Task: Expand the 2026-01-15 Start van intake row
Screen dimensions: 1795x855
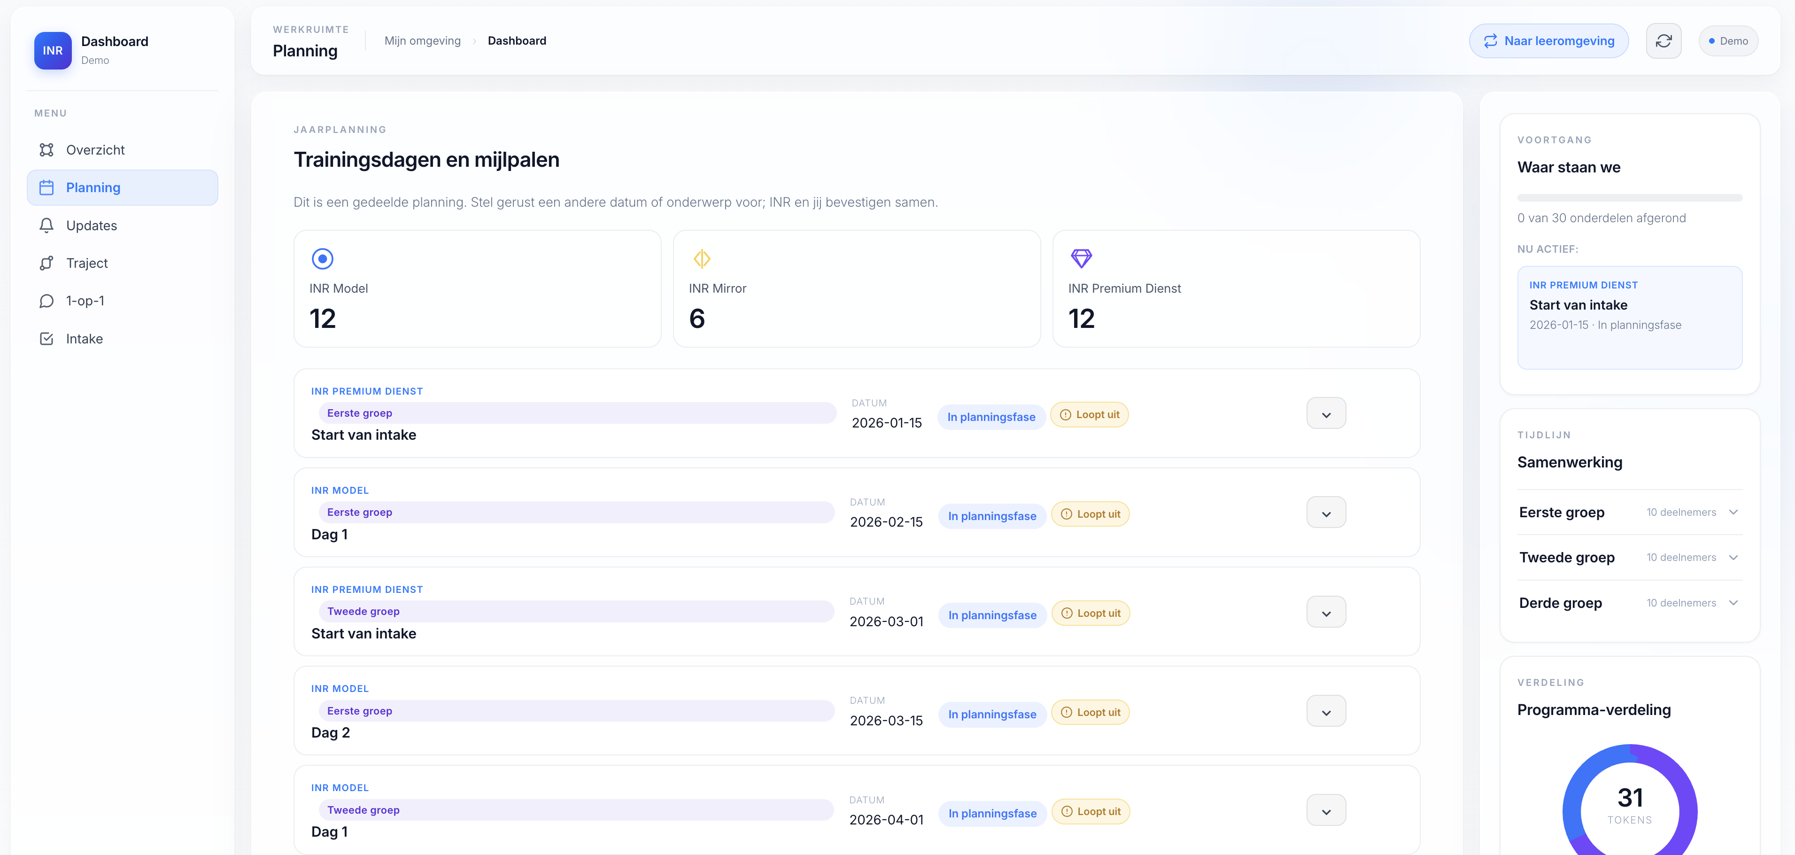Action: click(x=1326, y=414)
